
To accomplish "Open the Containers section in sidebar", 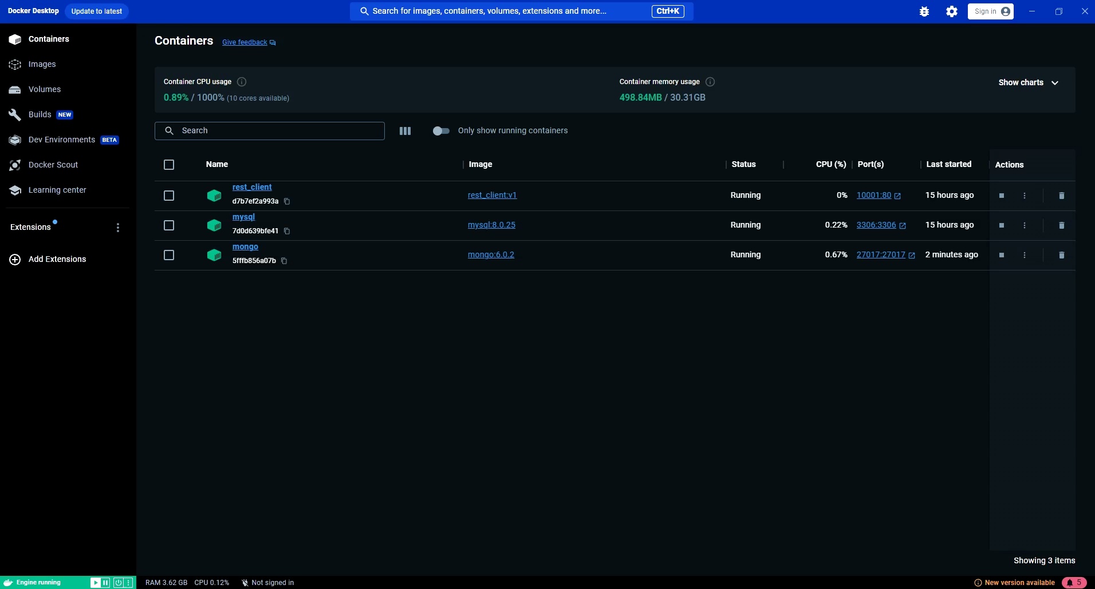I will (x=48, y=39).
